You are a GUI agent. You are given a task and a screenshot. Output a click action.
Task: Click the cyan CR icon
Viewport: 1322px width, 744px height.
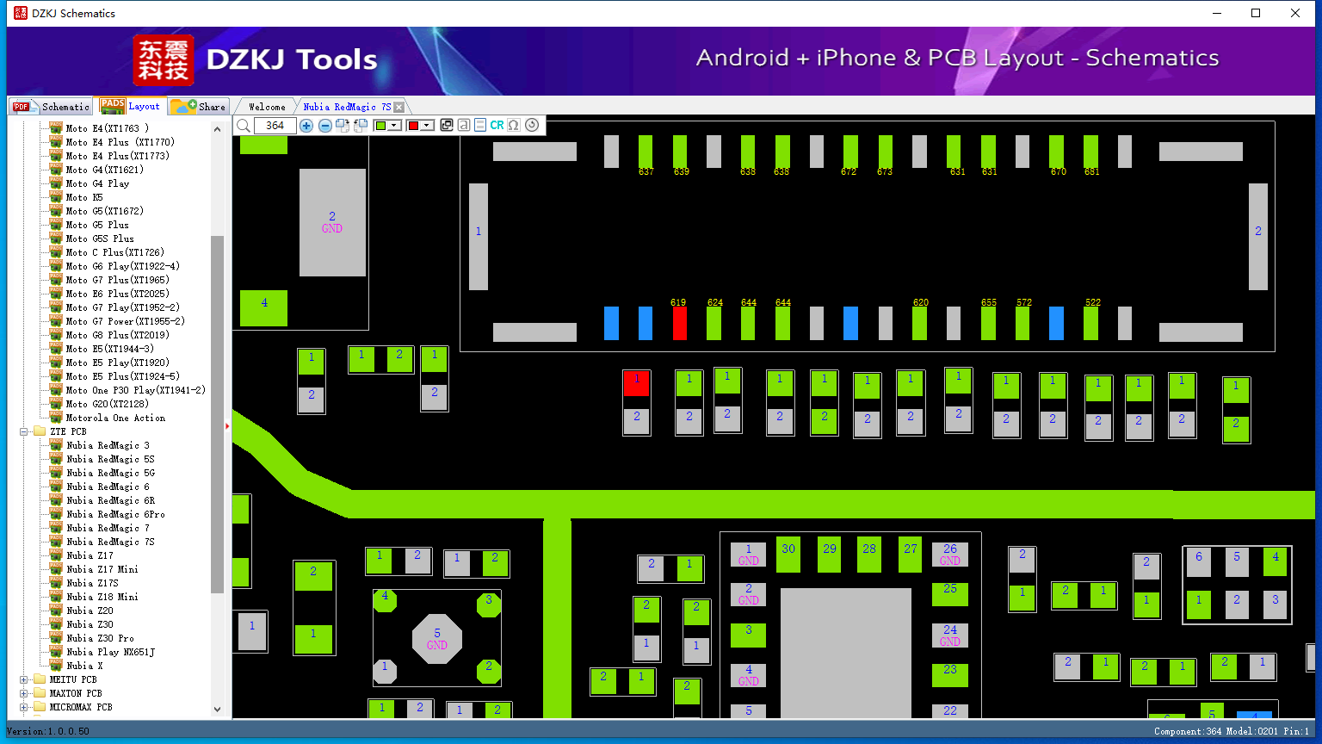497,126
